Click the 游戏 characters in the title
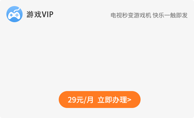The width and height of the screenshot is (194, 118). tap(34, 14)
